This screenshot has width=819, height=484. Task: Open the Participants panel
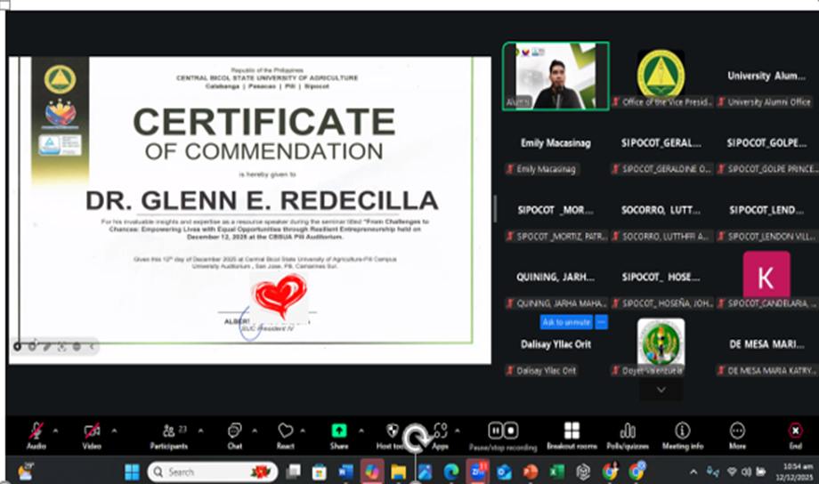pyautogui.click(x=167, y=432)
